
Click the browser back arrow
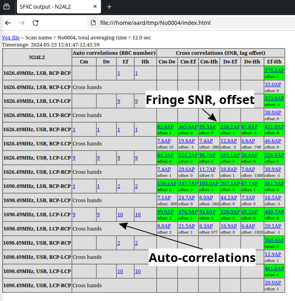click(x=8, y=23)
